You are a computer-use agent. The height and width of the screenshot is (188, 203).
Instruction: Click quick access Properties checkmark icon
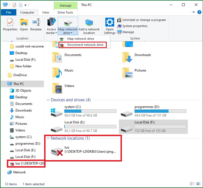click(x=14, y=5)
